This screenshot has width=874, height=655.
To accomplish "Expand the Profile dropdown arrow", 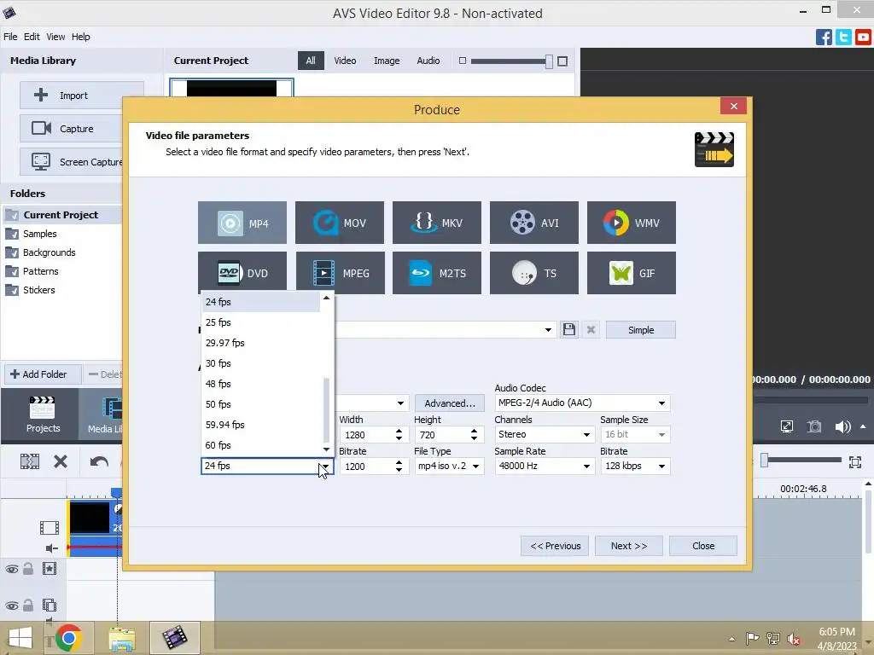I will (x=549, y=330).
